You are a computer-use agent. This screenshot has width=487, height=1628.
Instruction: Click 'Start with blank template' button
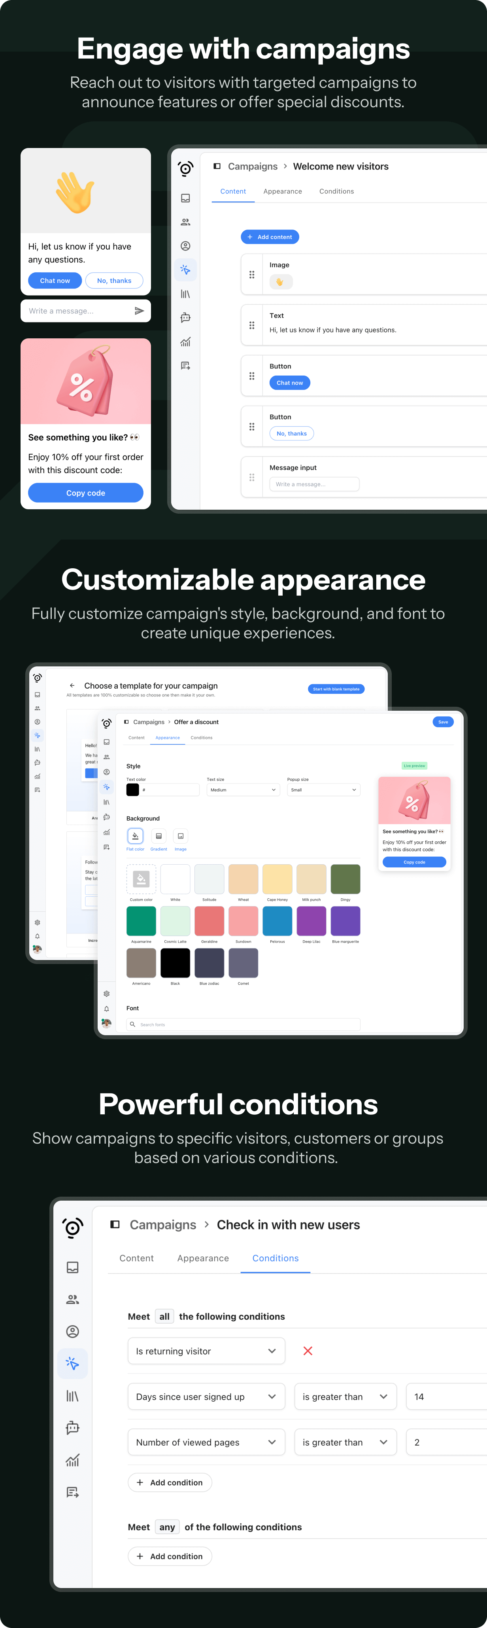tap(336, 689)
